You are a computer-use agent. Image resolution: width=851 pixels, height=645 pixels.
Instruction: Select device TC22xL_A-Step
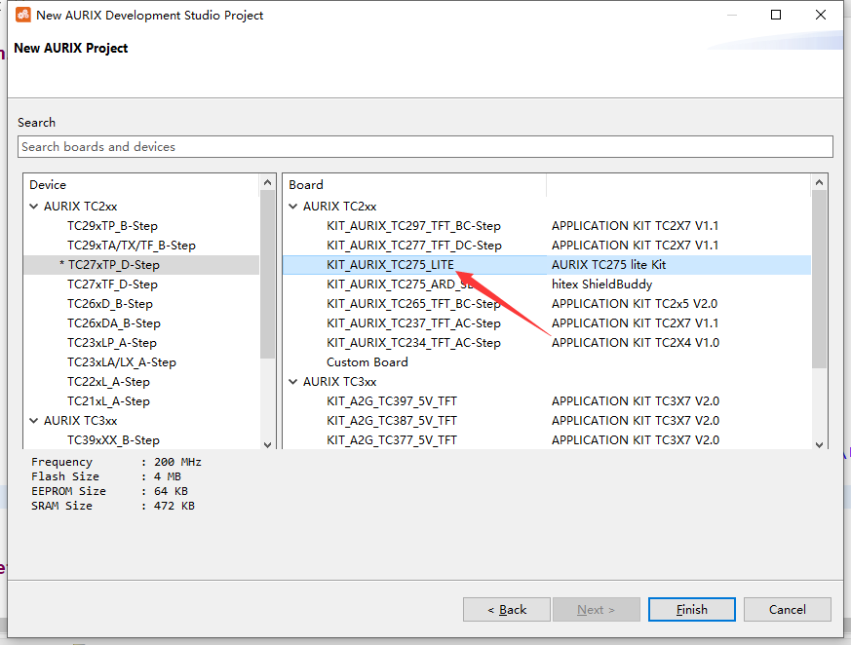pyautogui.click(x=108, y=382)
